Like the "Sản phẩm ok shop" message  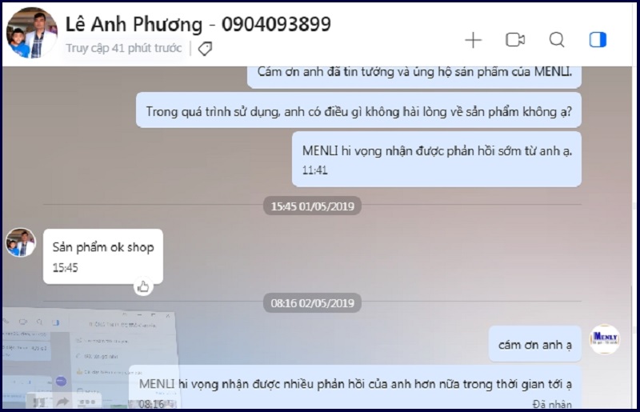coord(143,286)
